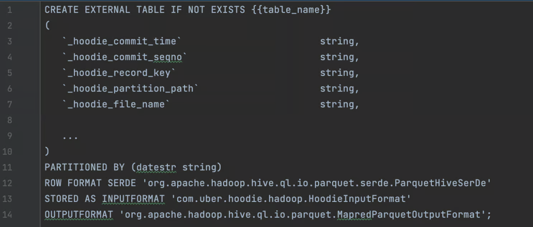The width and height of the screenshot is (533, 227).
Task: Click line number 14 in the gutter
Action: [x=9, y=215]
